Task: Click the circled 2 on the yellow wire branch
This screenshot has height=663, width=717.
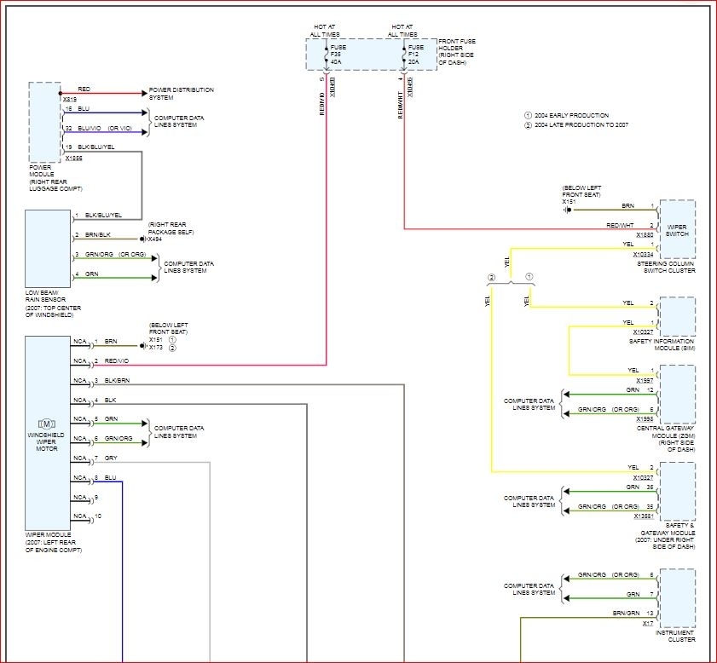Action: point(491,278)
